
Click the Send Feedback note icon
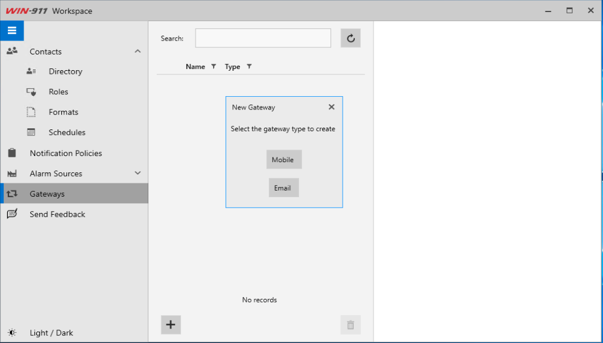tap(12, 214)
